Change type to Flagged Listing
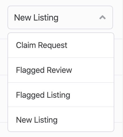The height and width of the screenshot is (137, 123). (61, 95)
